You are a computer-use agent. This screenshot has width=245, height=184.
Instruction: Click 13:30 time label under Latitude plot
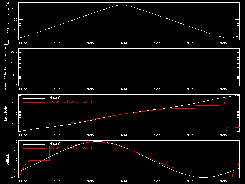(223, 182)
